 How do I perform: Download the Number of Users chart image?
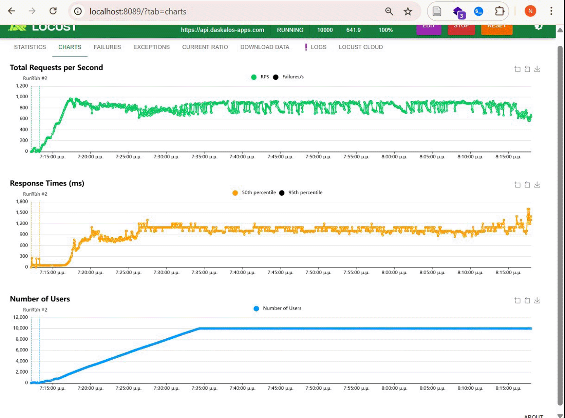tap(537, 300)
